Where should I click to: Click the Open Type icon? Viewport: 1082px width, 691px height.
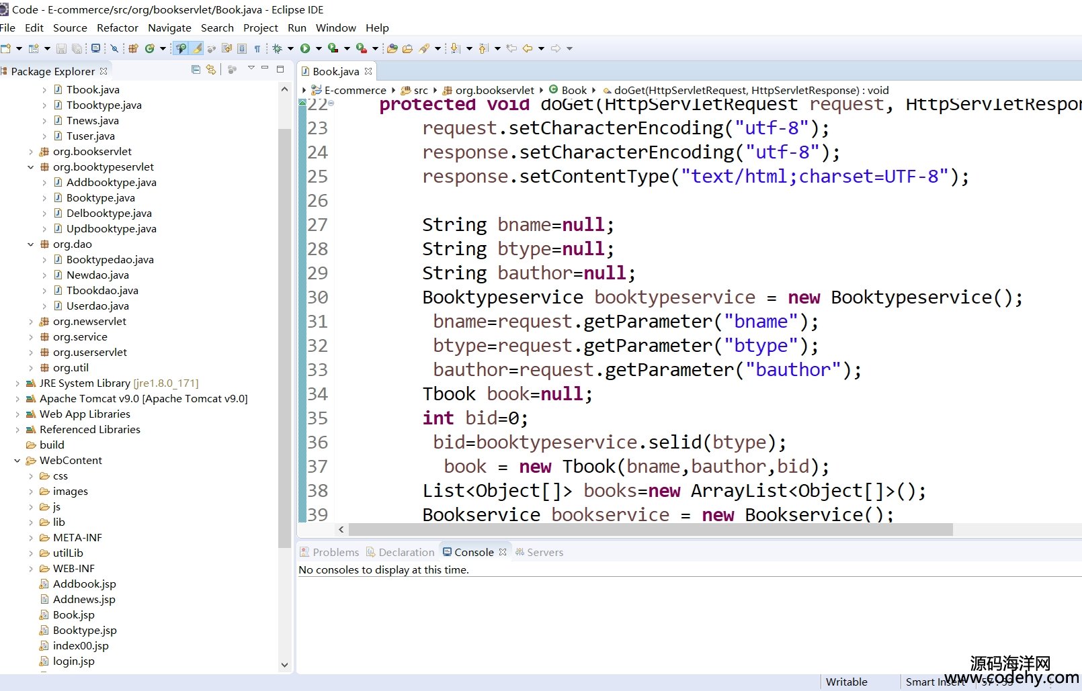coord(392,48)
